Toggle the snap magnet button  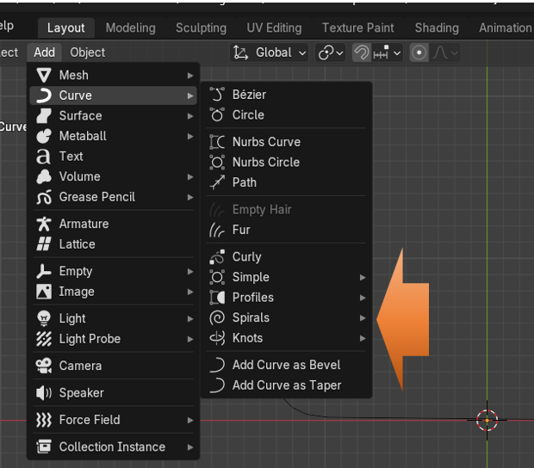[x=363, y=52]
